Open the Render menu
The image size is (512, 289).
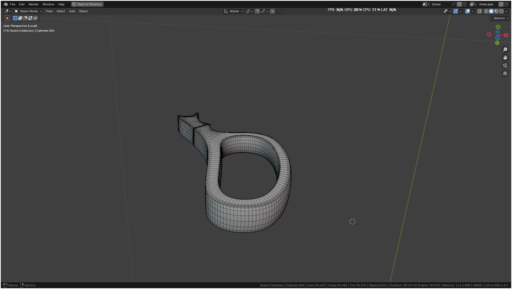(33, 4)
